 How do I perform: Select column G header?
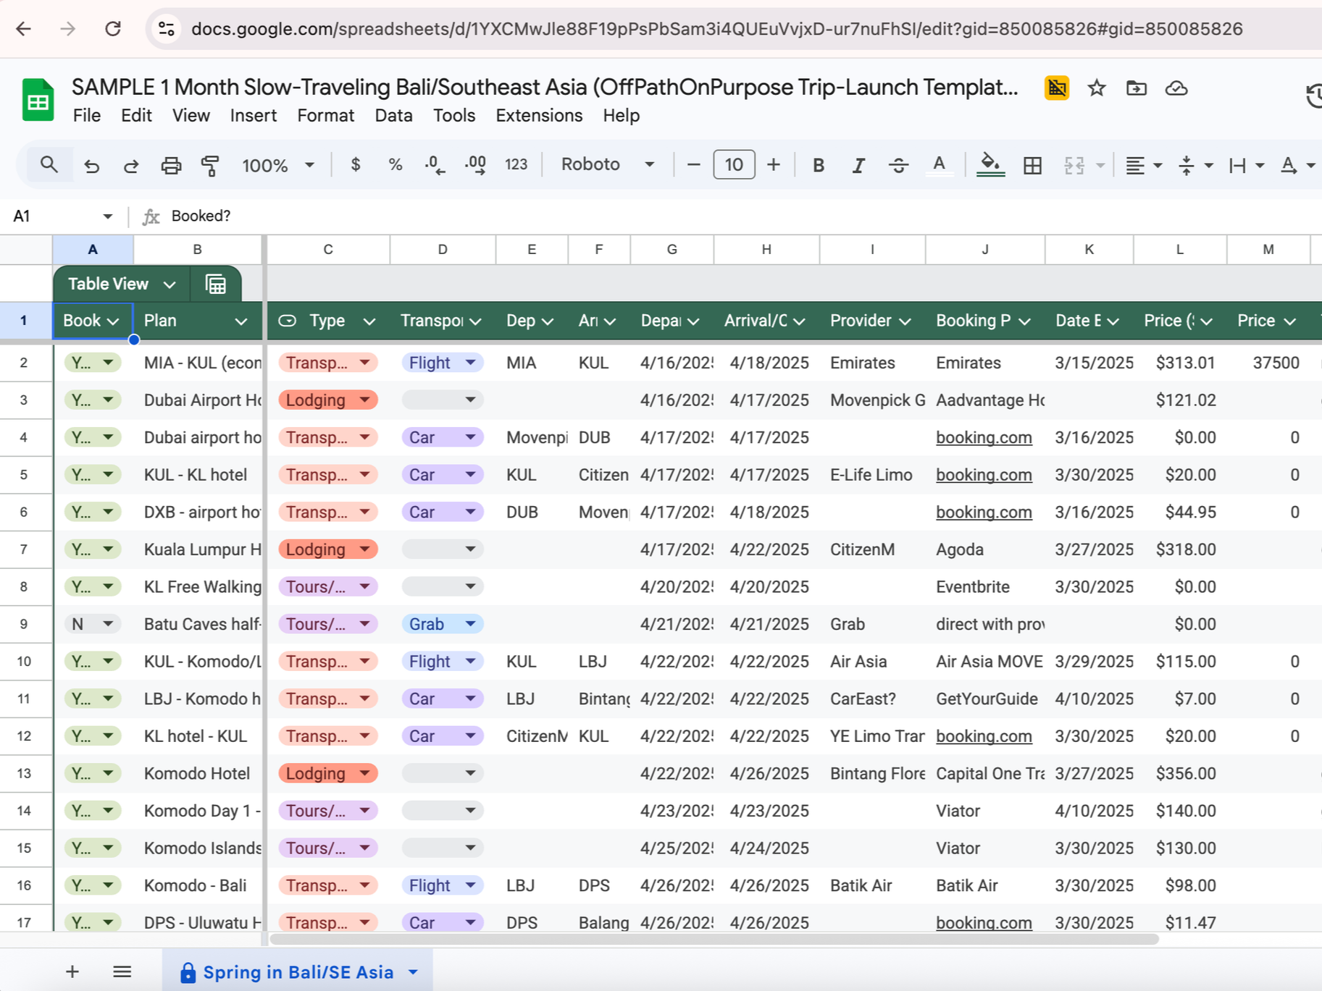pyautogui.click(x=672, y=250)
